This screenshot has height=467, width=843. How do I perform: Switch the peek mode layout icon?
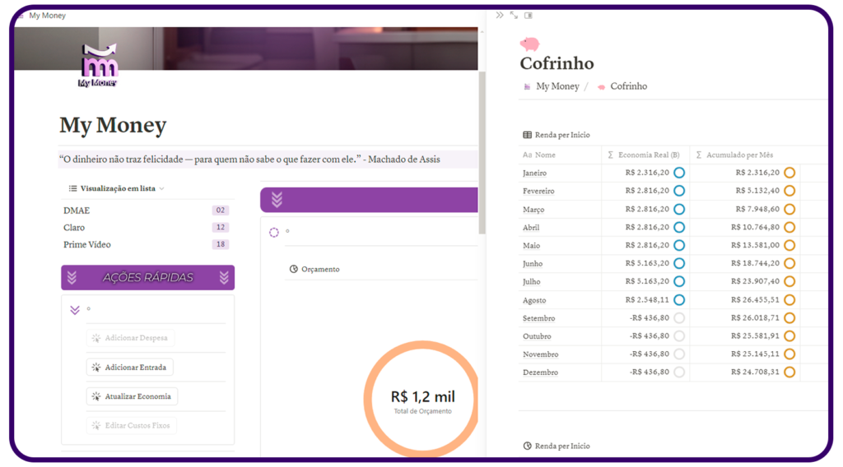click(x=529, y=16)
